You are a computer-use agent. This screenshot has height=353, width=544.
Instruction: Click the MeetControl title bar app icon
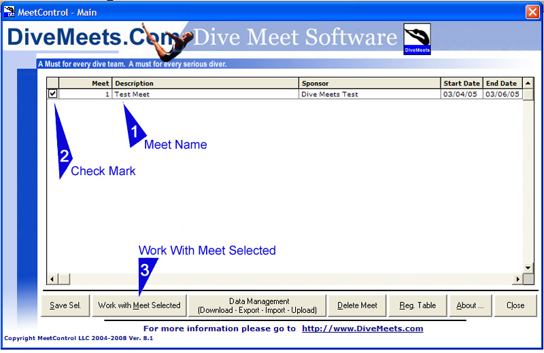(x=9, y=12)
